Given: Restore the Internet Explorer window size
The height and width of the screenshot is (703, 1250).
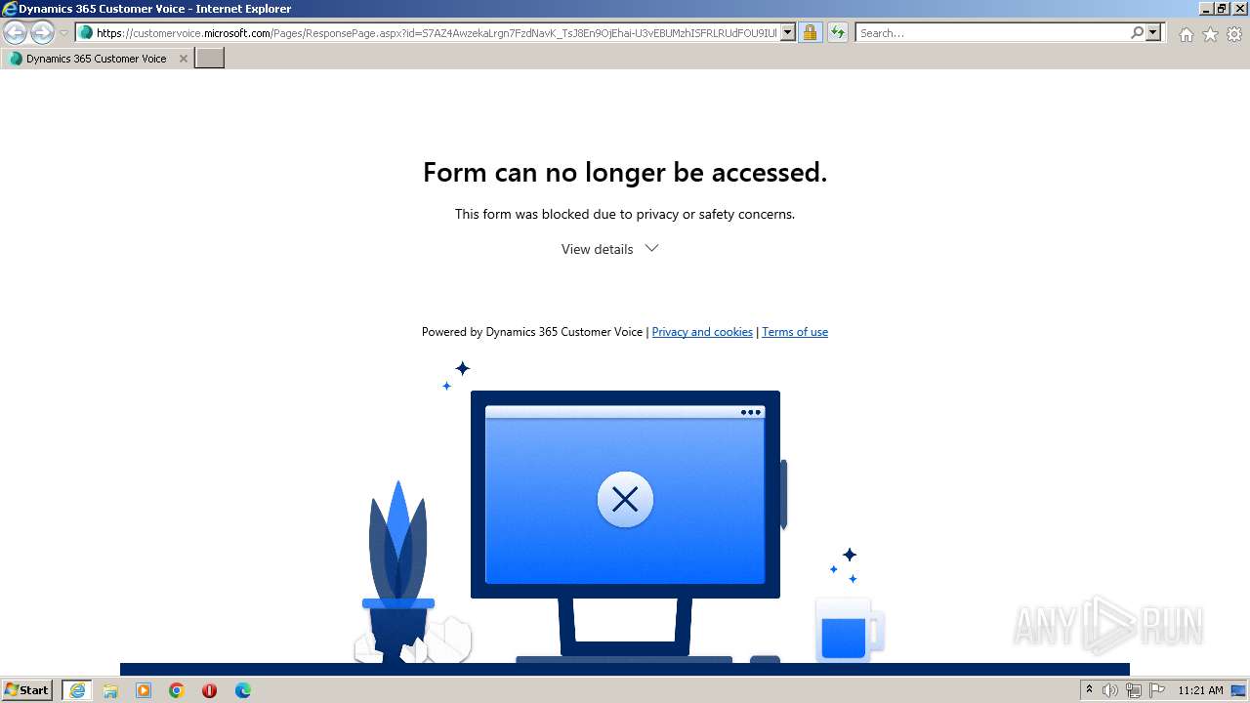Looking at the screenshot, I should coord(1221,9).
